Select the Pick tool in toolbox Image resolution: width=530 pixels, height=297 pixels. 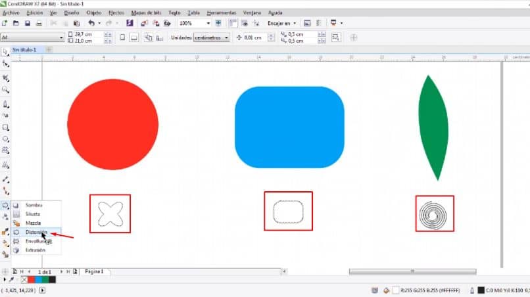[x=5, y=52]
